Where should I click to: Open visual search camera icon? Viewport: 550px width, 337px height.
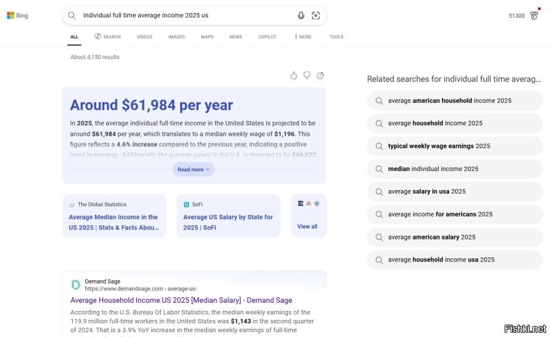316,15
